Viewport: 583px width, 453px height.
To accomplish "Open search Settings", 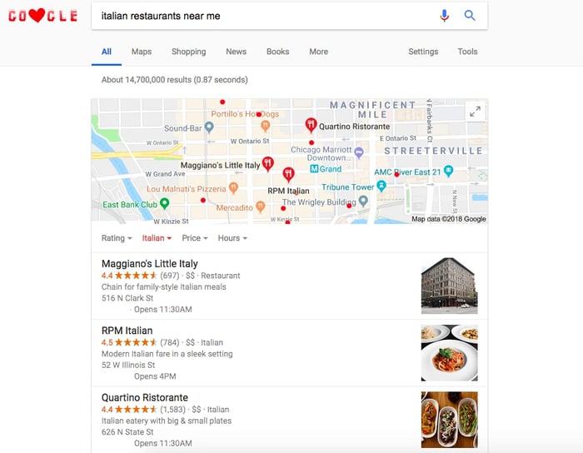I will click(x=423, y=52).
